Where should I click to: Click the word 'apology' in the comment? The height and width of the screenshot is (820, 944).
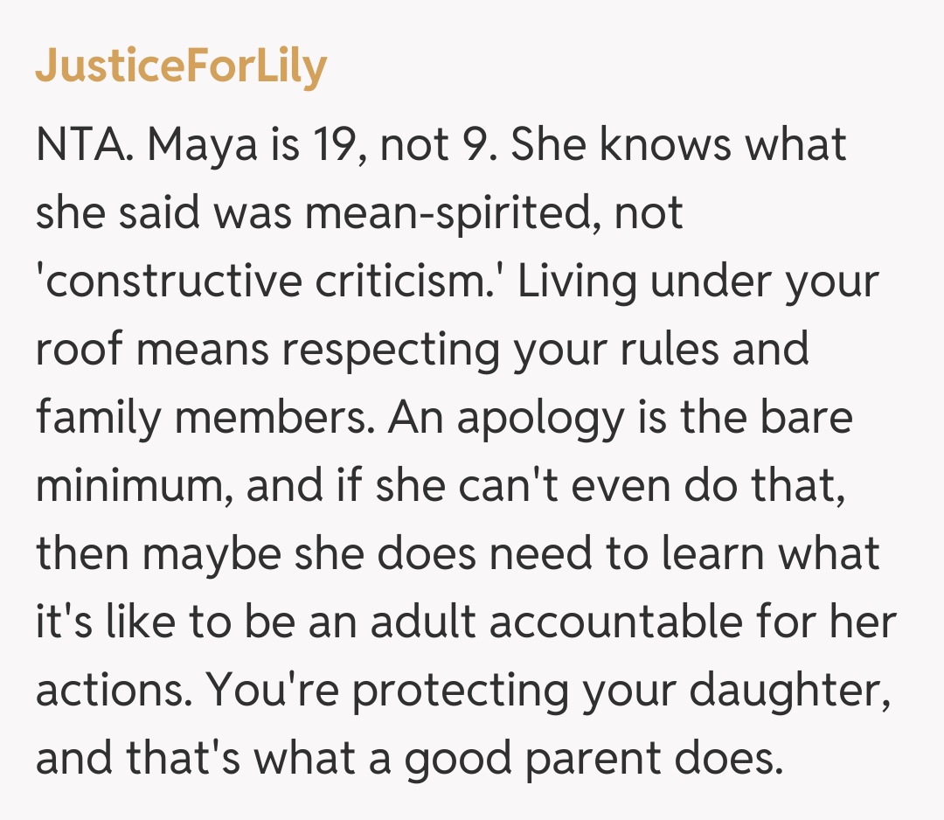click(537, 418)
